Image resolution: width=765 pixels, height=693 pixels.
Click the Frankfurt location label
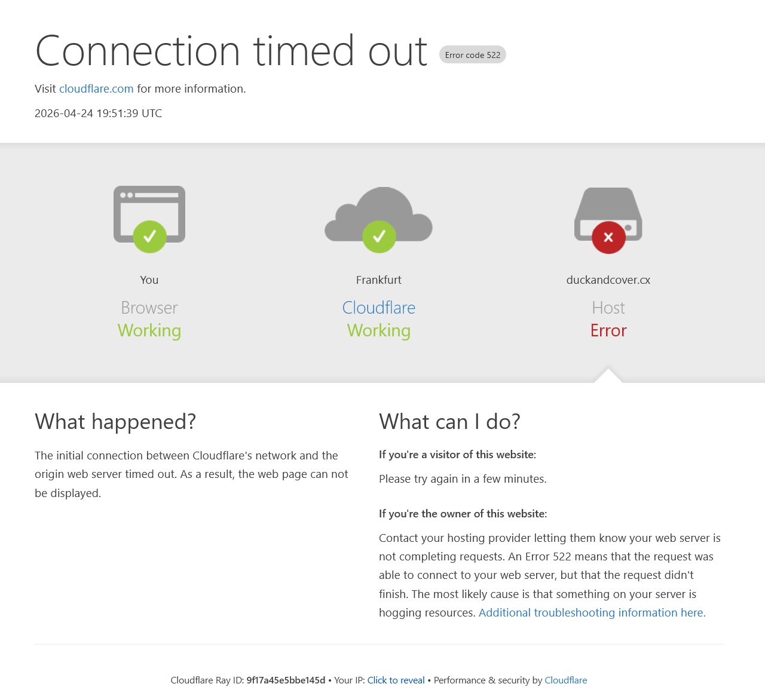[x=379, y=280]
